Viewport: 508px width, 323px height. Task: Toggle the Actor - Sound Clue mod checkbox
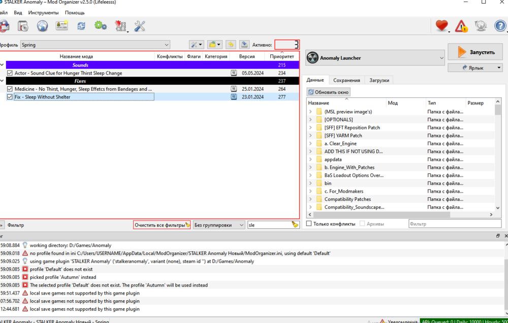10,73
